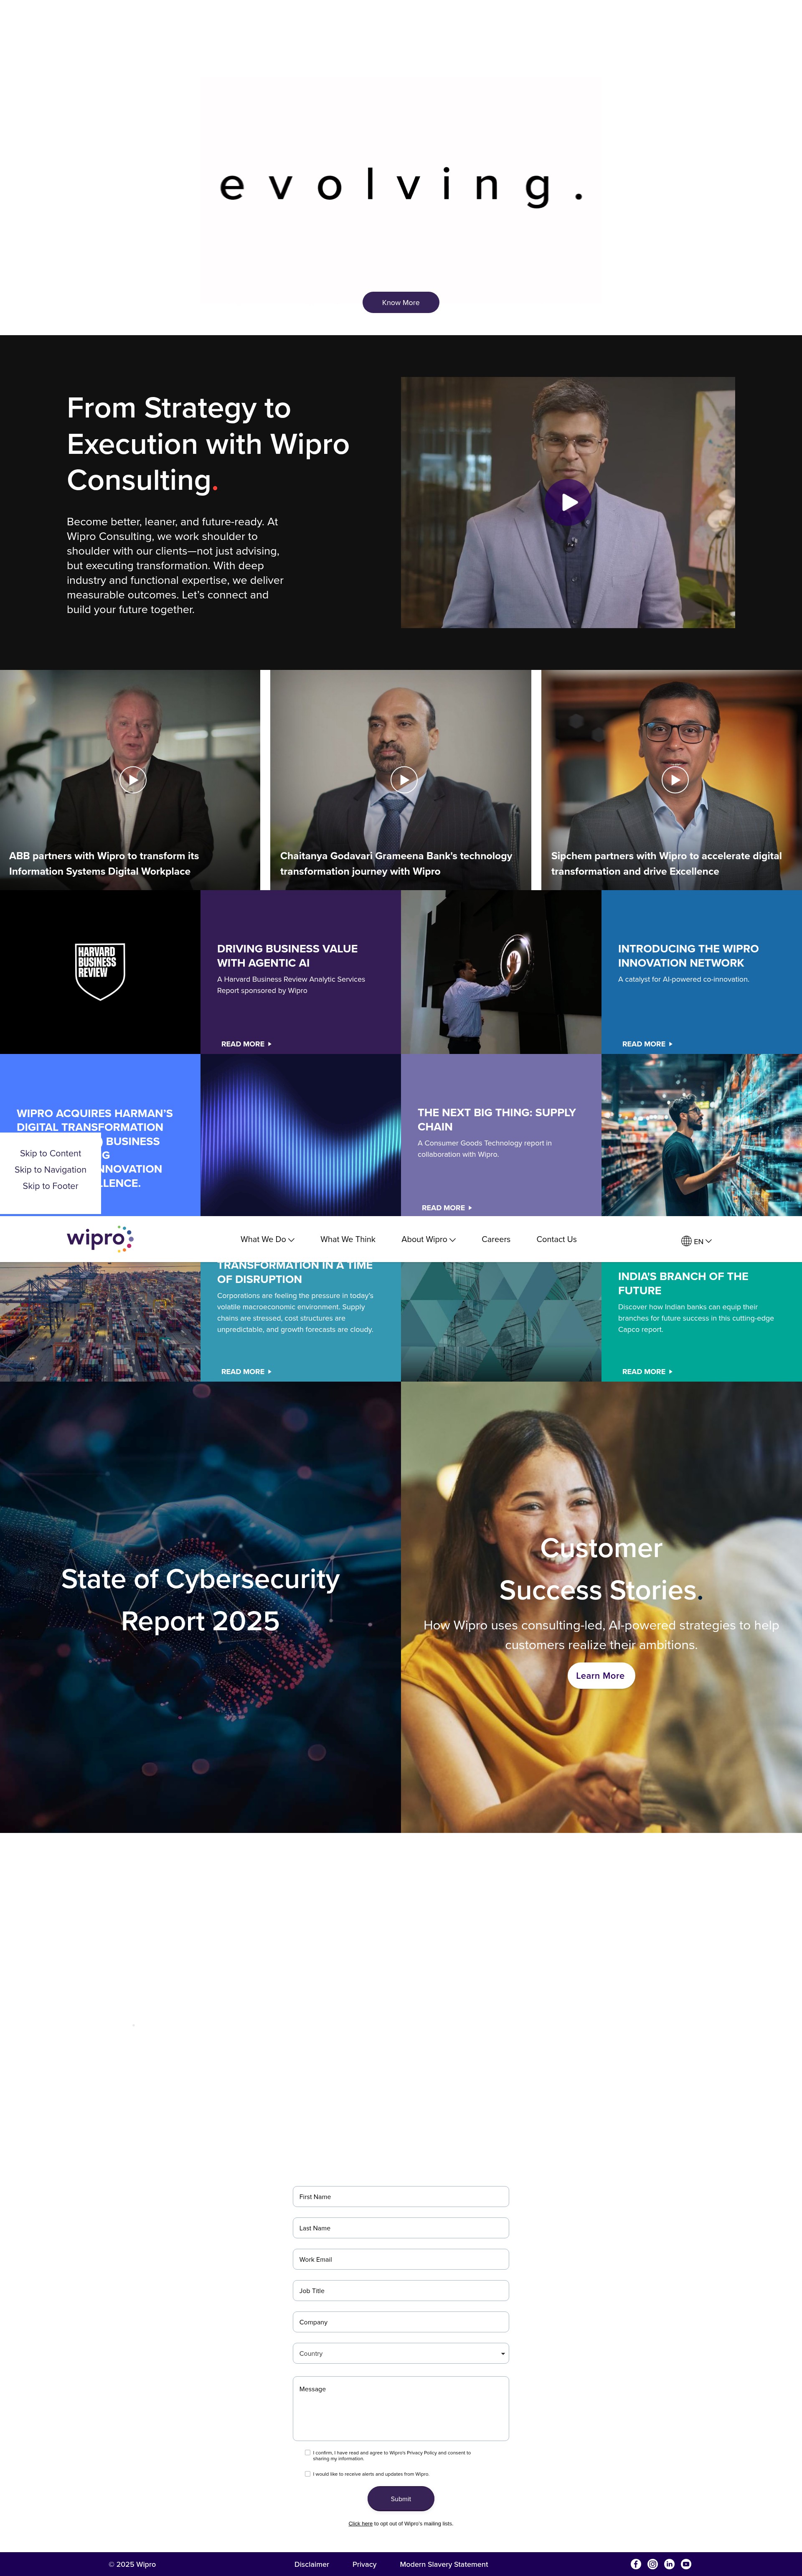
Task: Read more about Driving Business Value with Agentic AI
Action: pyautogui.click(x=246, y=1044)
